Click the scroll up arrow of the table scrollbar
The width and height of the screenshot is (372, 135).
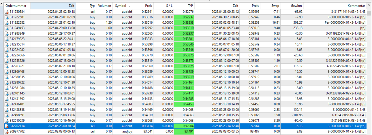tap(369, 6)
